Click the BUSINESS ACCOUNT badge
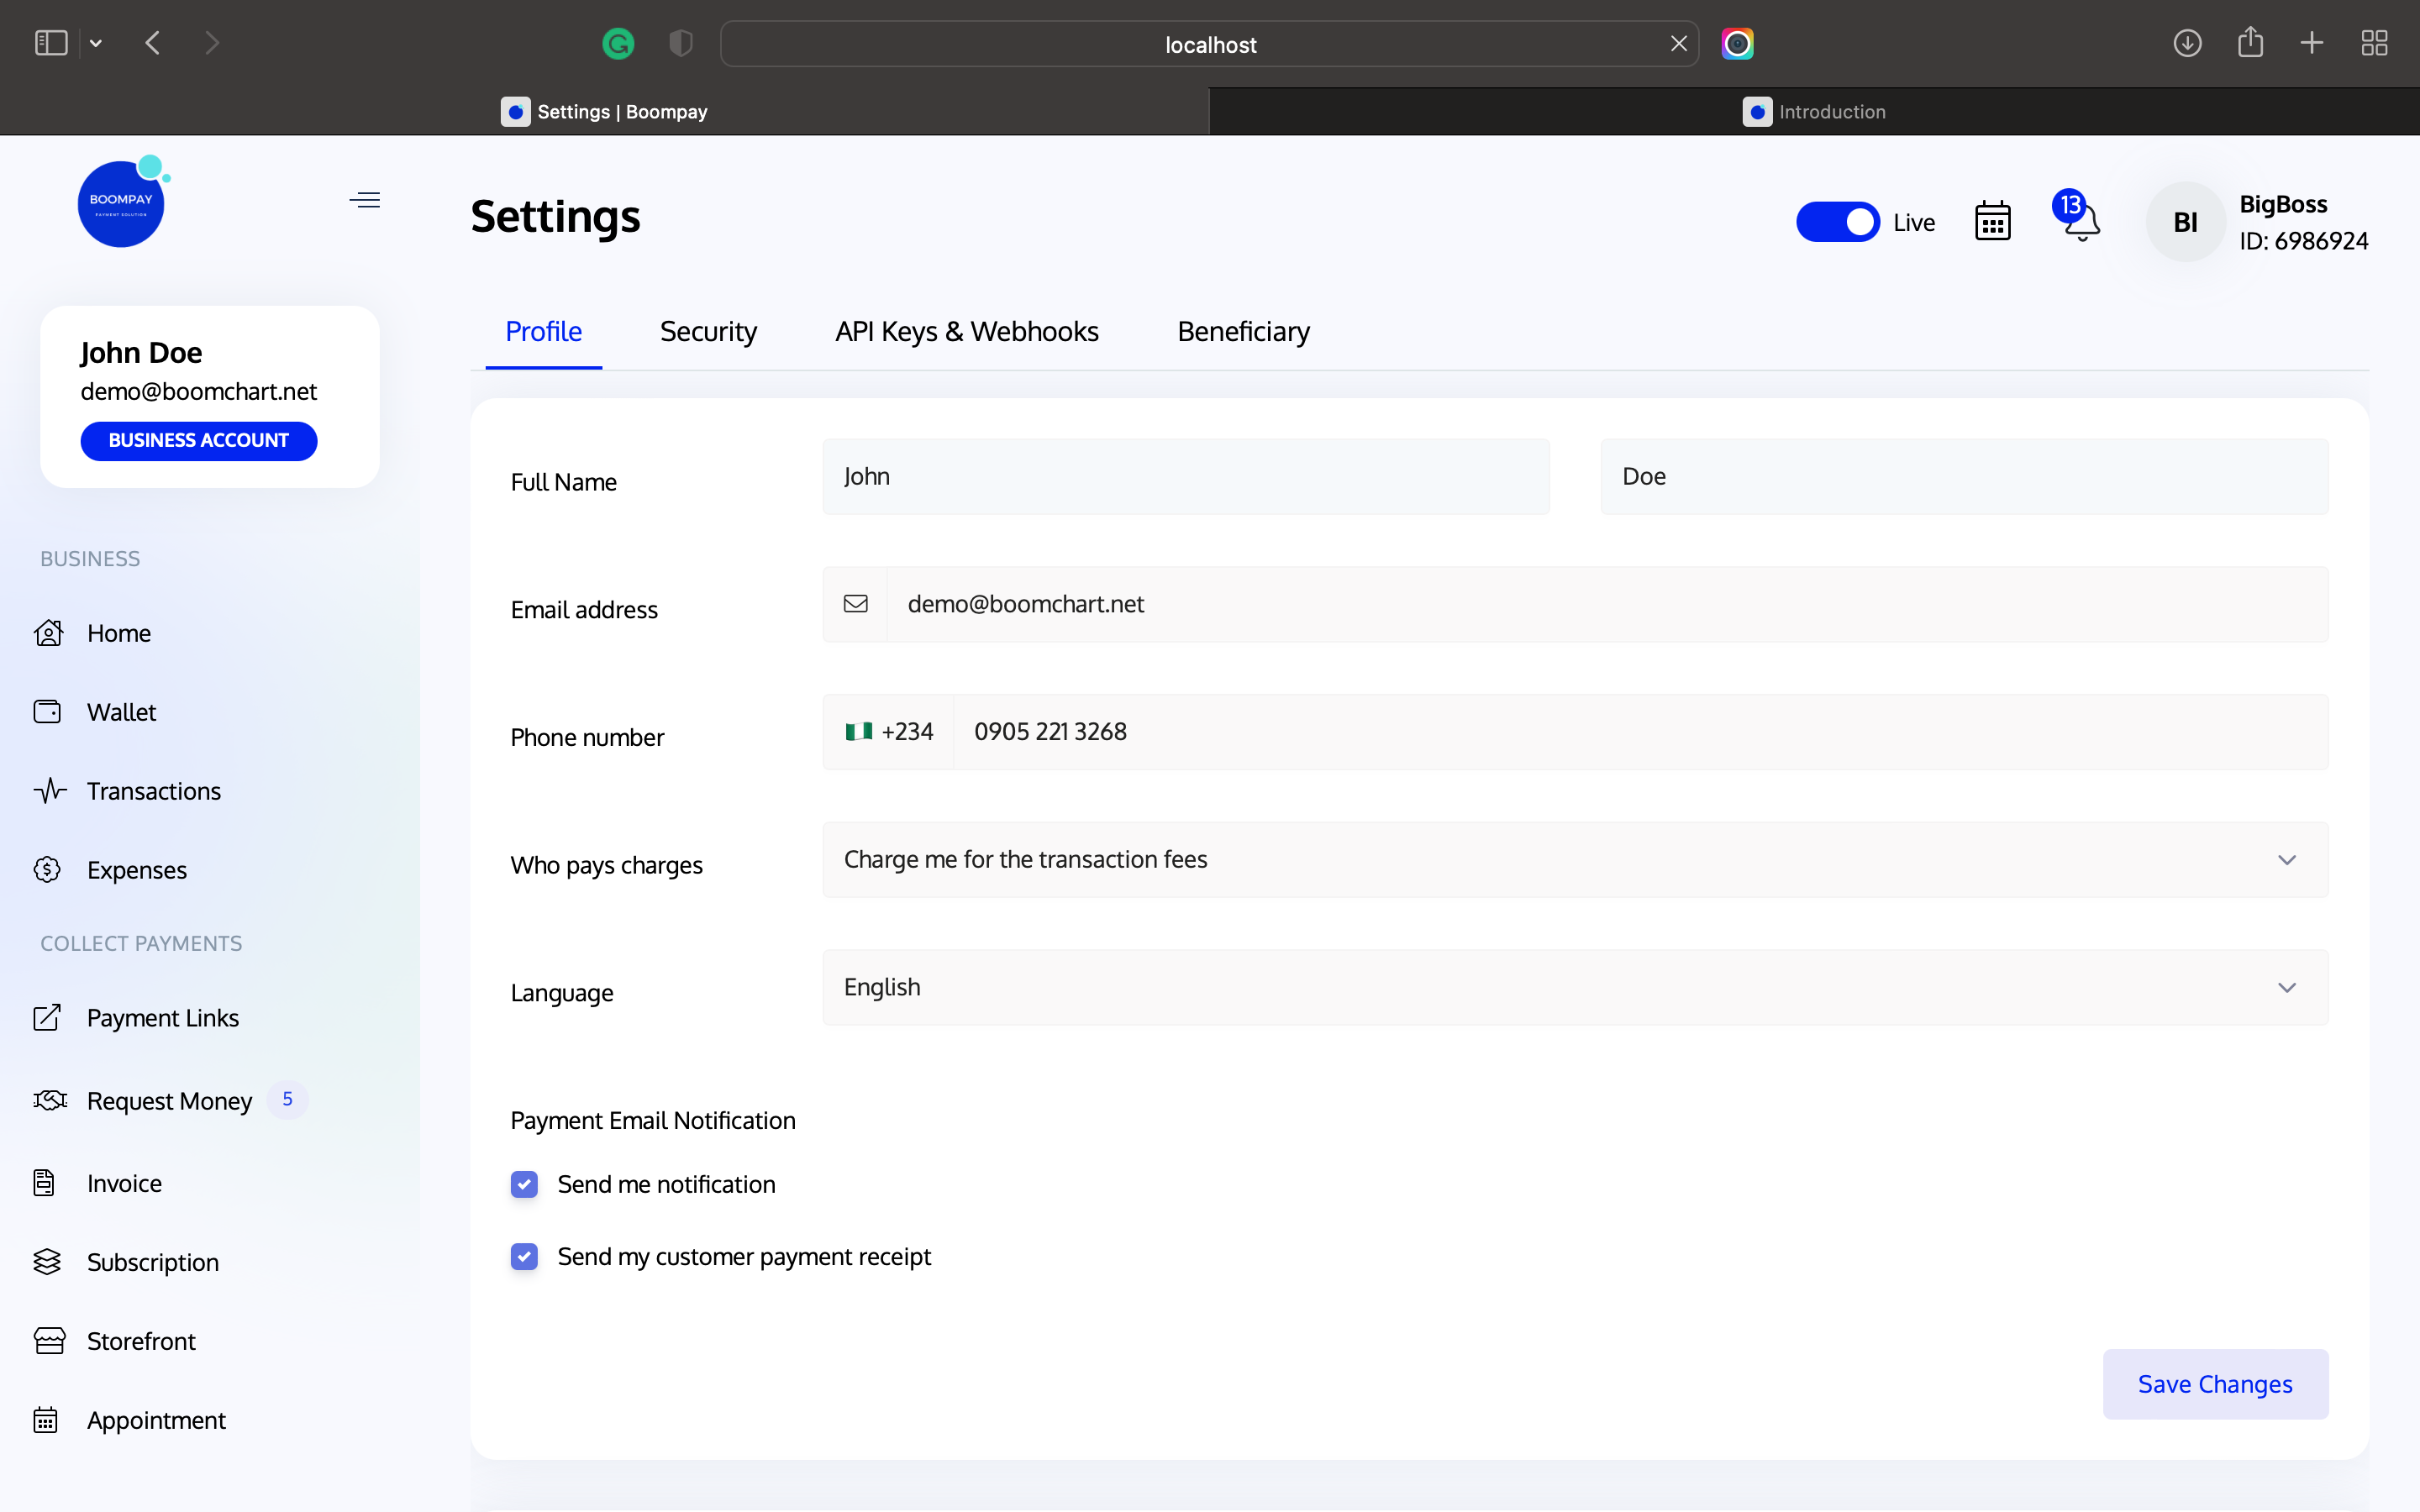This screenshot has height=1512, width=2420. [x=198, y=440]
